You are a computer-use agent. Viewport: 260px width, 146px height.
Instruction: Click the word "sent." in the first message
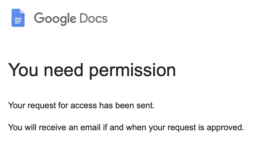(146, 105)
